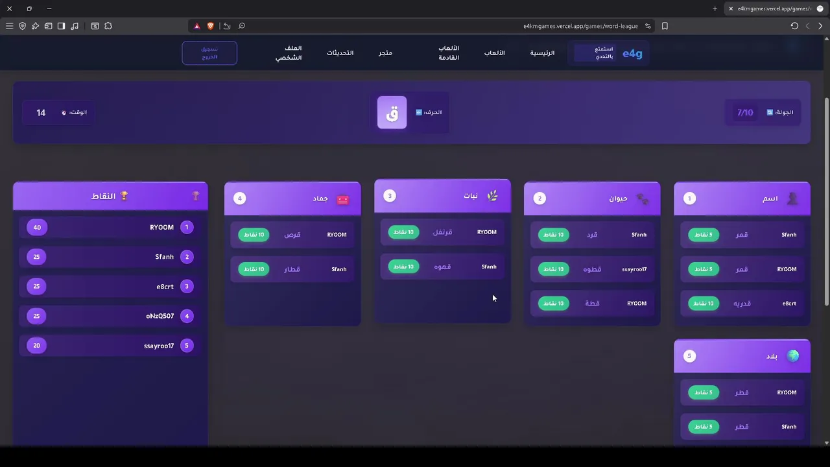The height and width of the screenshot is (467, 830).
Task: Click the timer value 14
Action: pos(41,113)
